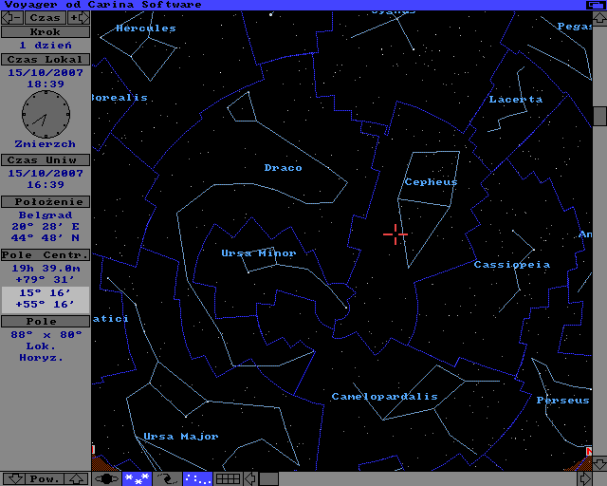The height and width of the screenshot is (486, 607).
Task: Toggle constellation lines display icon
Action: (197, 478)
